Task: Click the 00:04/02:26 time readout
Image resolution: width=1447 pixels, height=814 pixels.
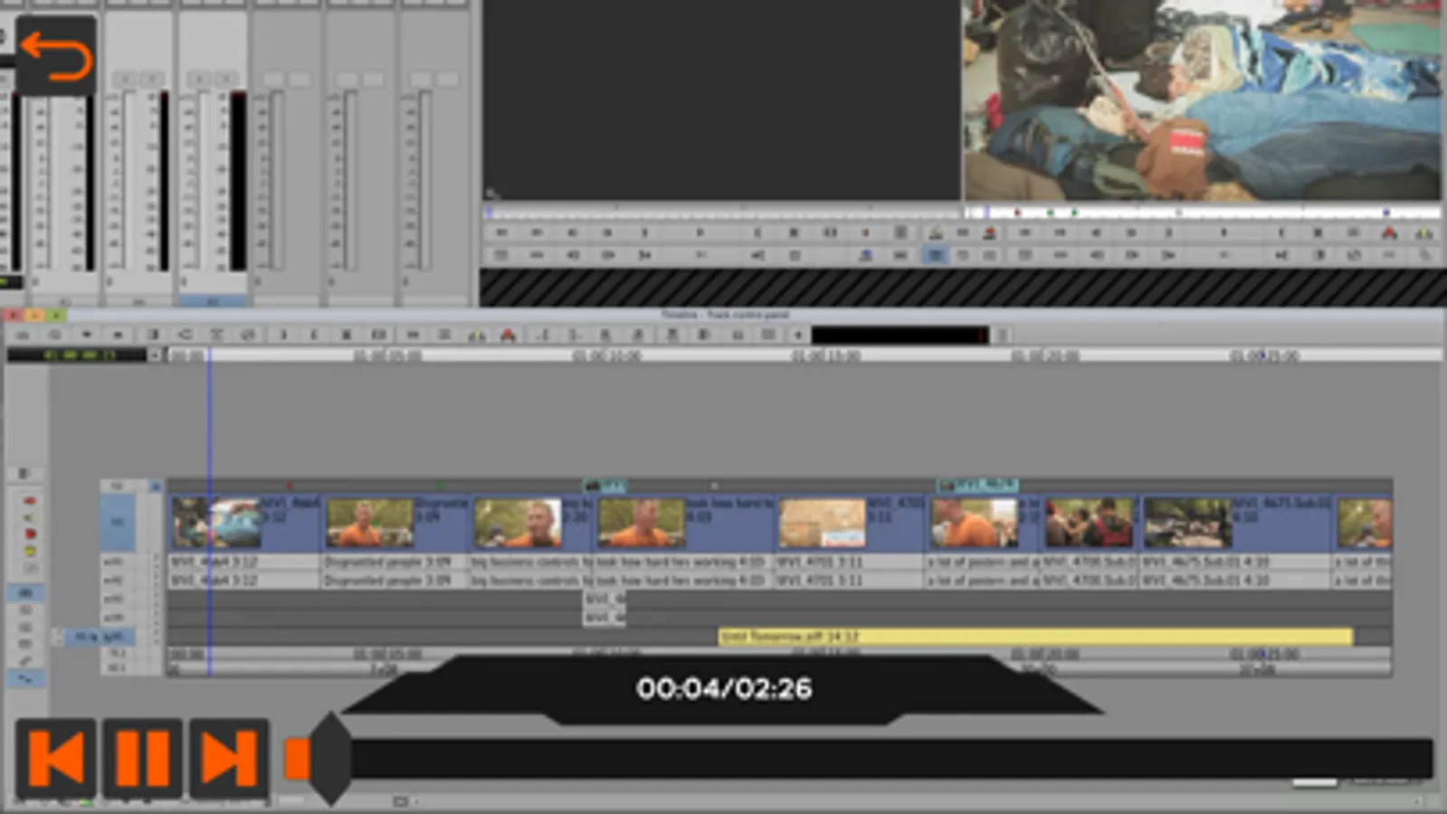Action: (724, 688)
